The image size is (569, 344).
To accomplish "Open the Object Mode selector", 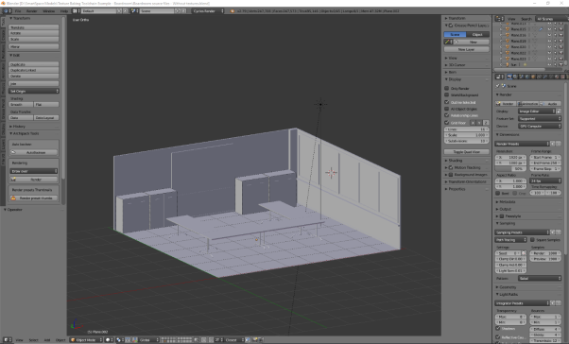I will 86,340.
